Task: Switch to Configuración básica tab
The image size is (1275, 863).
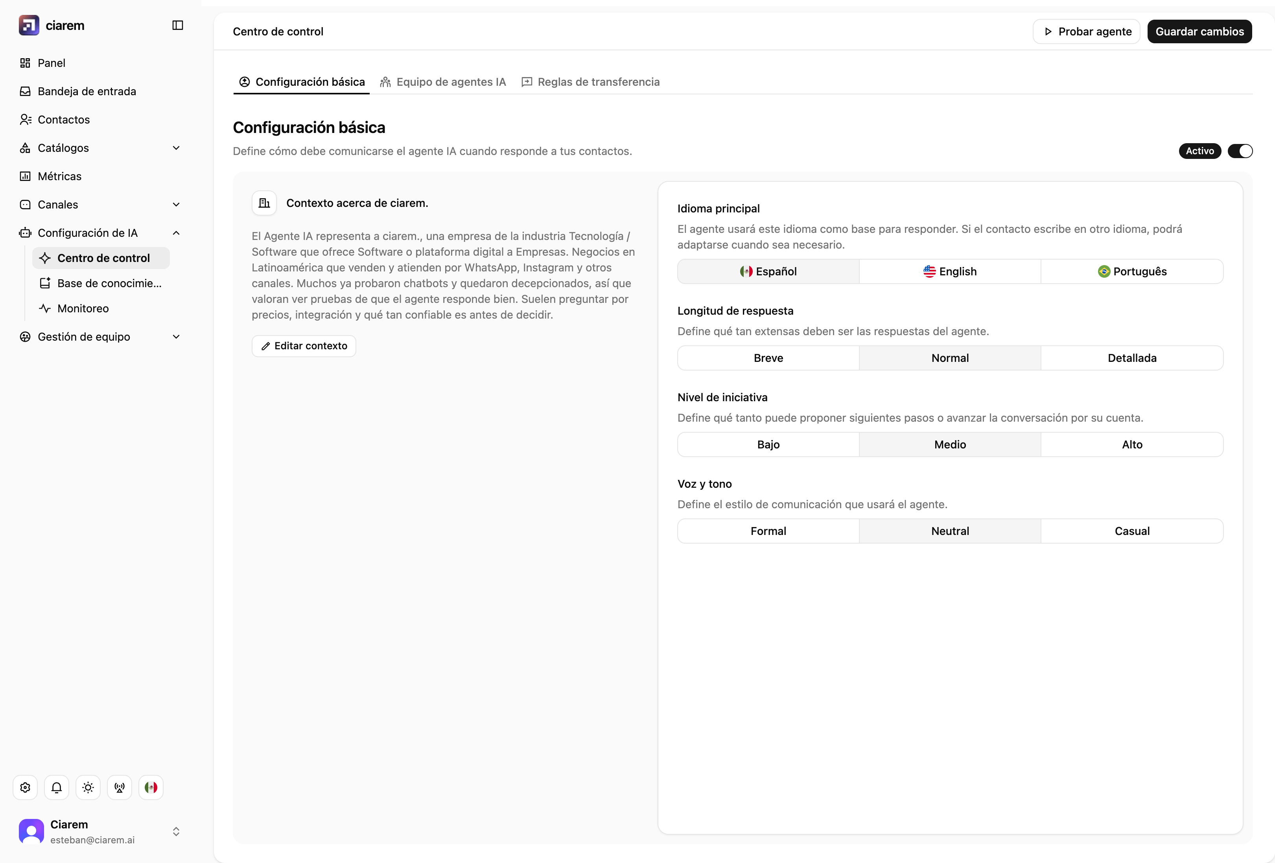Action: (302, 82)
